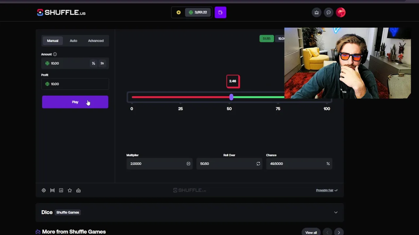This screenshot has height=235, width=419.
Task: Add game to favorites star icon
Action: pyautogui.click(x=70, y=190)
